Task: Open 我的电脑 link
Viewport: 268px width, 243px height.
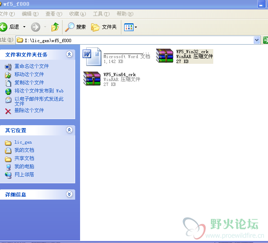Action: click(24, 166)
